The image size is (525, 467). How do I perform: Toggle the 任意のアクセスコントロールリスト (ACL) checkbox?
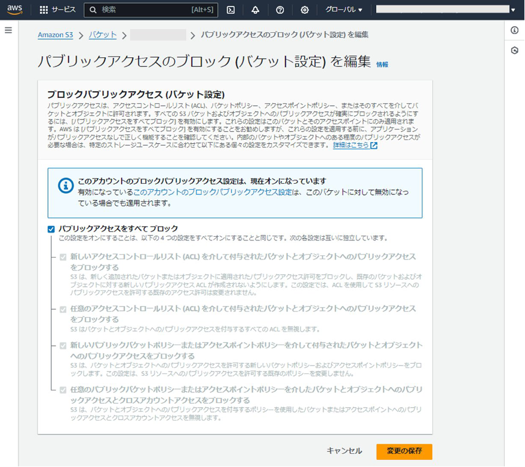click(63, 309)
